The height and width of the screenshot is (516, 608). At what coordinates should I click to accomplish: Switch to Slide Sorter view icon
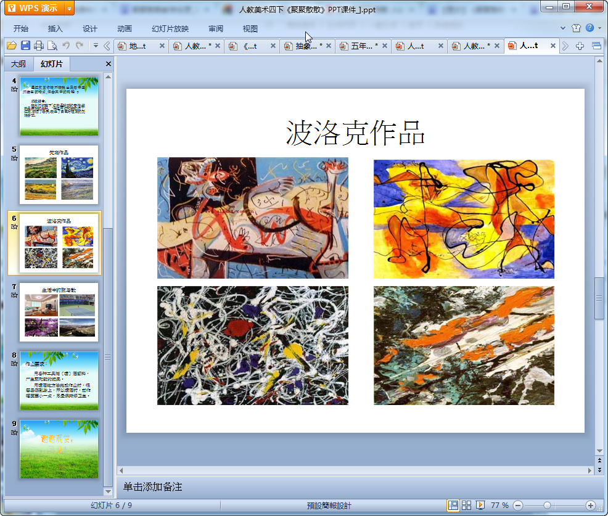(x=466, y=505)
